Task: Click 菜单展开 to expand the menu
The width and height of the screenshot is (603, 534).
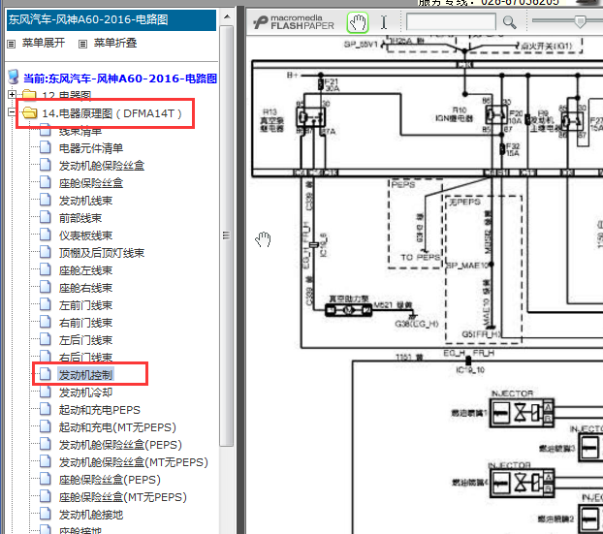Action: tap(44, 43)
